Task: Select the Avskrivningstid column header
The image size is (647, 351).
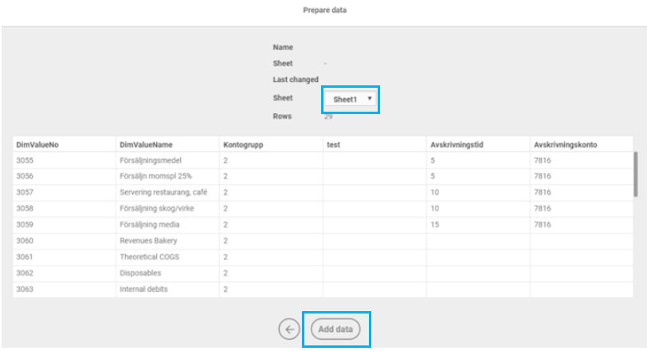Action: pos(458,144)
